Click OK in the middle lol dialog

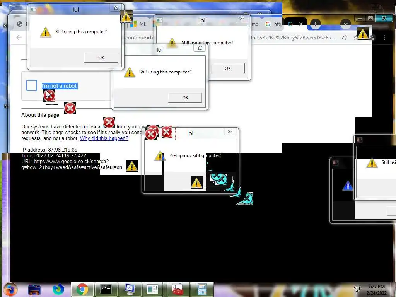pyautogui.click(x=185, y=98)
